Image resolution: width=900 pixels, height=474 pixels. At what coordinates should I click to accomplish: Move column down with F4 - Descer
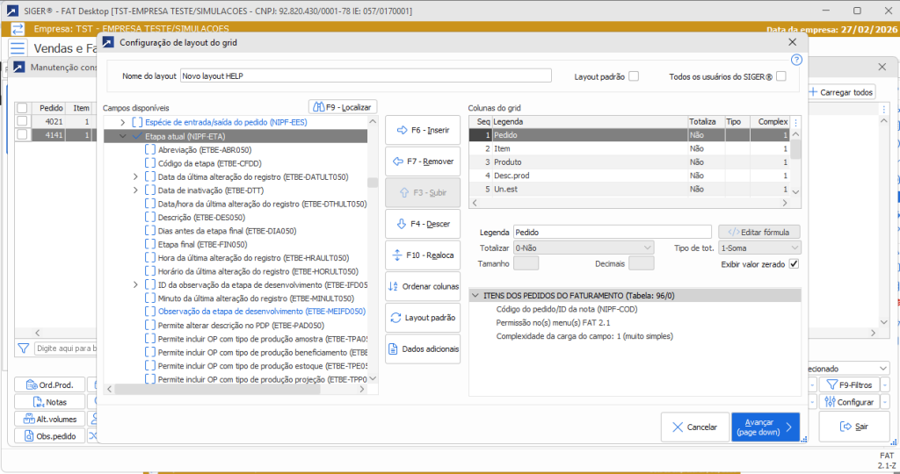click(x=422, y=224)
